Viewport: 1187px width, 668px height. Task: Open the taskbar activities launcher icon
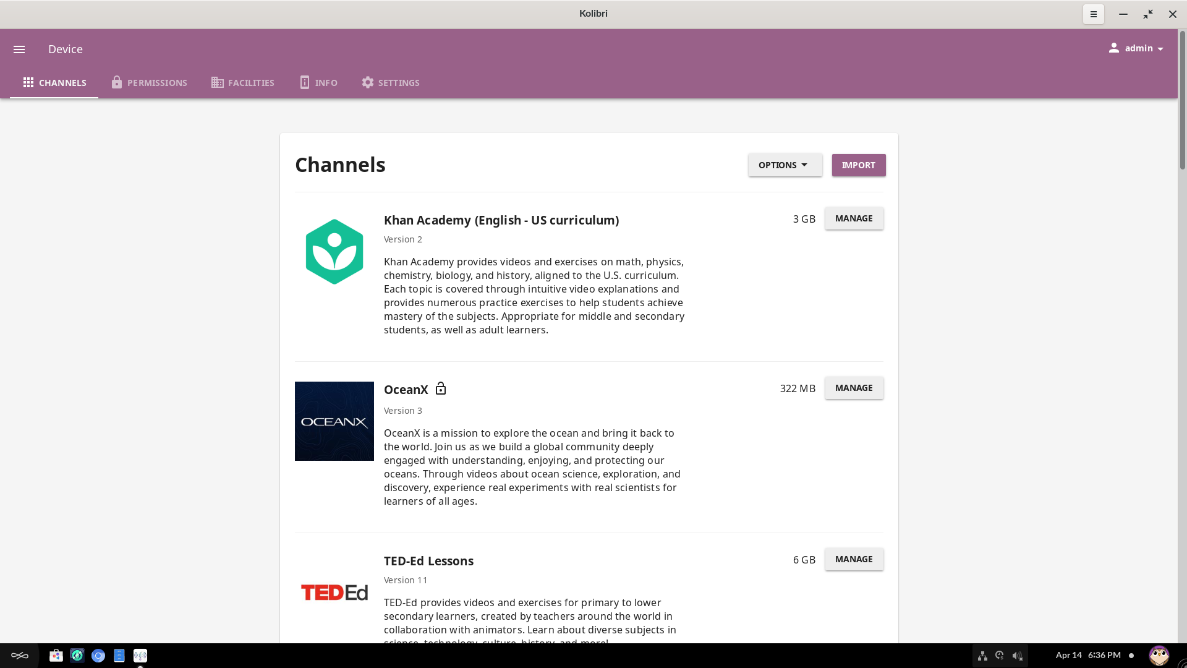click(x=20, y=656)
